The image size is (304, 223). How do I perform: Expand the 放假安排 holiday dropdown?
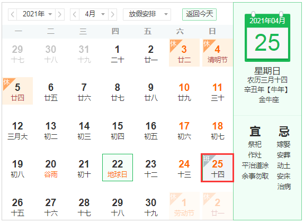(147, 14)
